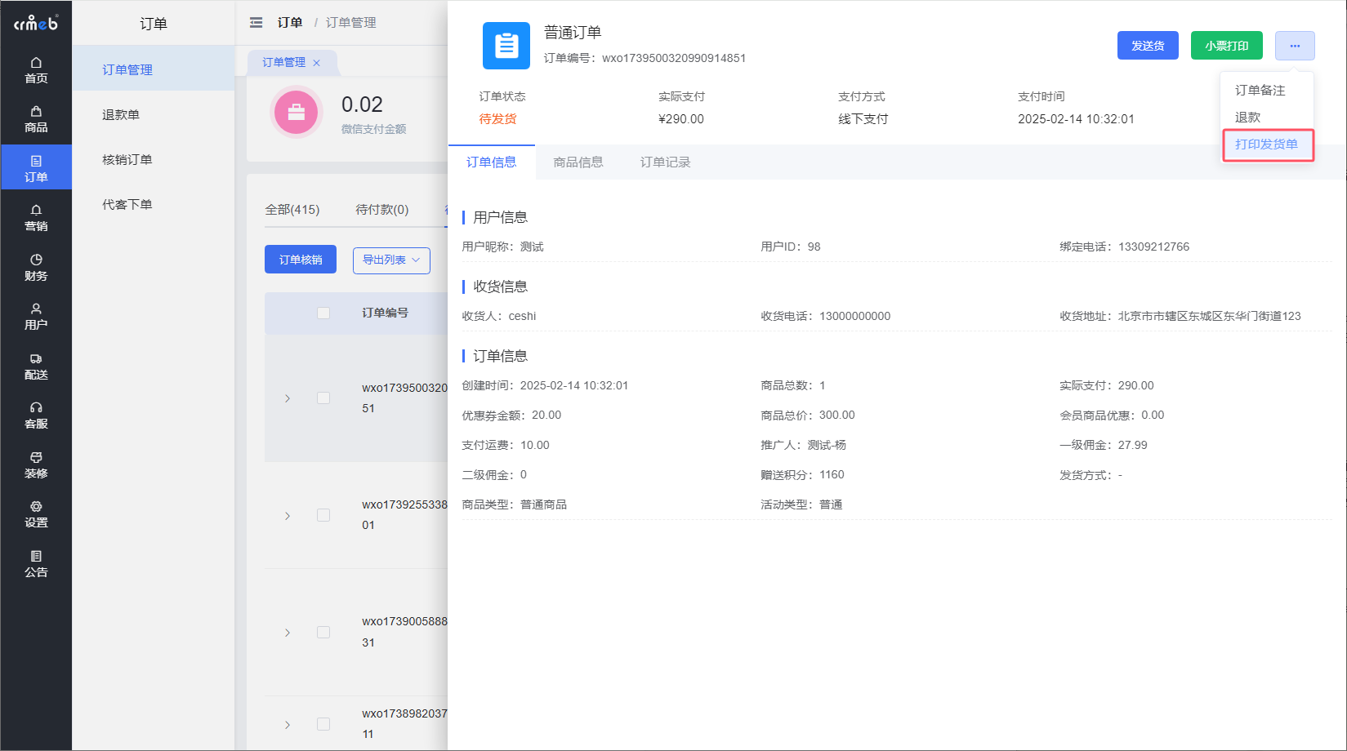Viewport: 1347px width, 751px height.
Task: Switch to the 商品信息 tab
Action: click(x=578, y=162)
